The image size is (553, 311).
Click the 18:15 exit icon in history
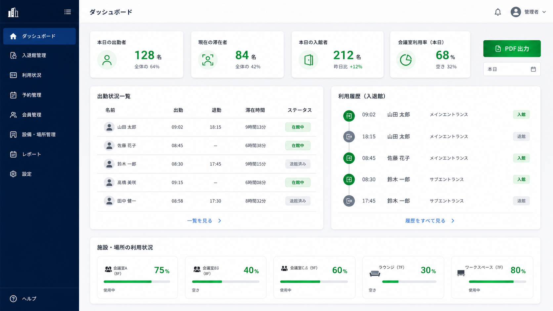click(349, 136)
